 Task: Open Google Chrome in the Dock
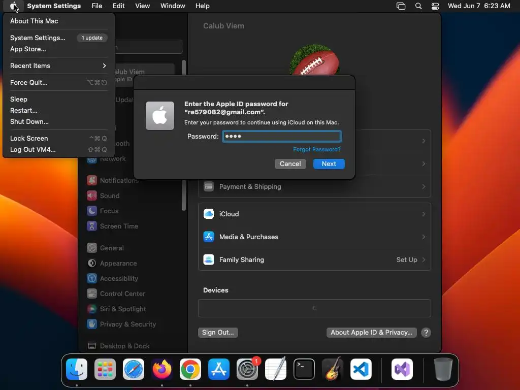click(x=190, y=369)
